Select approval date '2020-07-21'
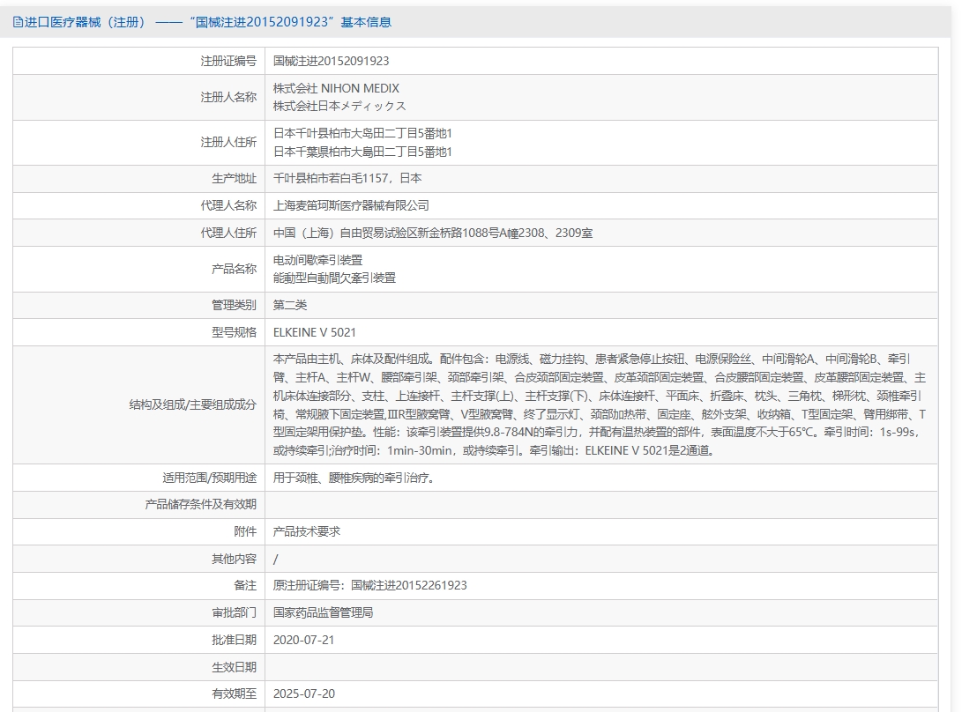 pos(303,641)
